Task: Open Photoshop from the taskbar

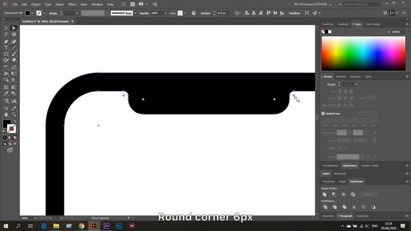Action: (x=119, y=226)
